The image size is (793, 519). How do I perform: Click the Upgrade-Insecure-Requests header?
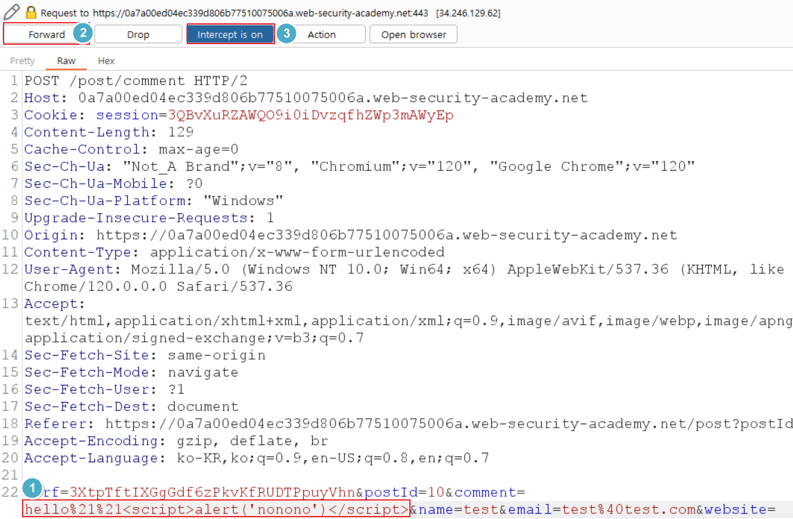click(149, 218)
